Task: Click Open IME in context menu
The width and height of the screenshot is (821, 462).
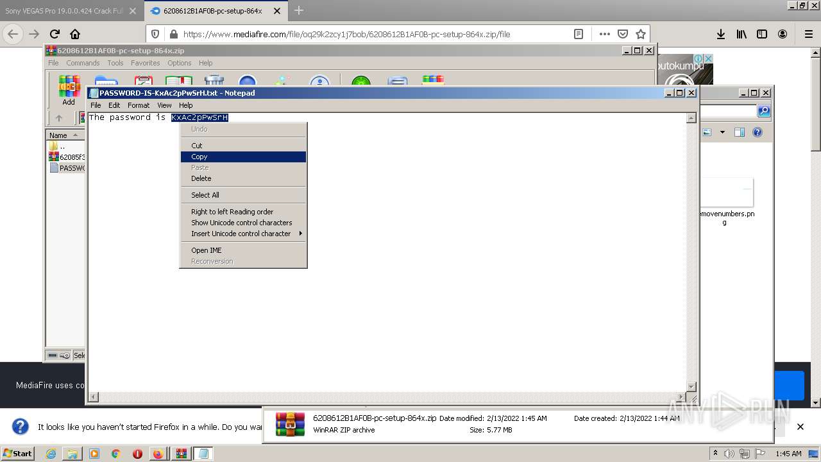Action: pyautogui.click(x=243, y=250)
